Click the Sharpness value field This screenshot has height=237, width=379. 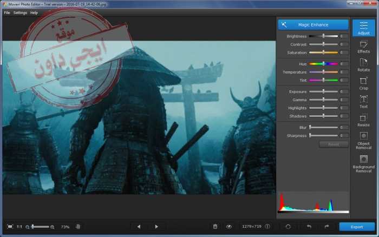tap(343, 135)
